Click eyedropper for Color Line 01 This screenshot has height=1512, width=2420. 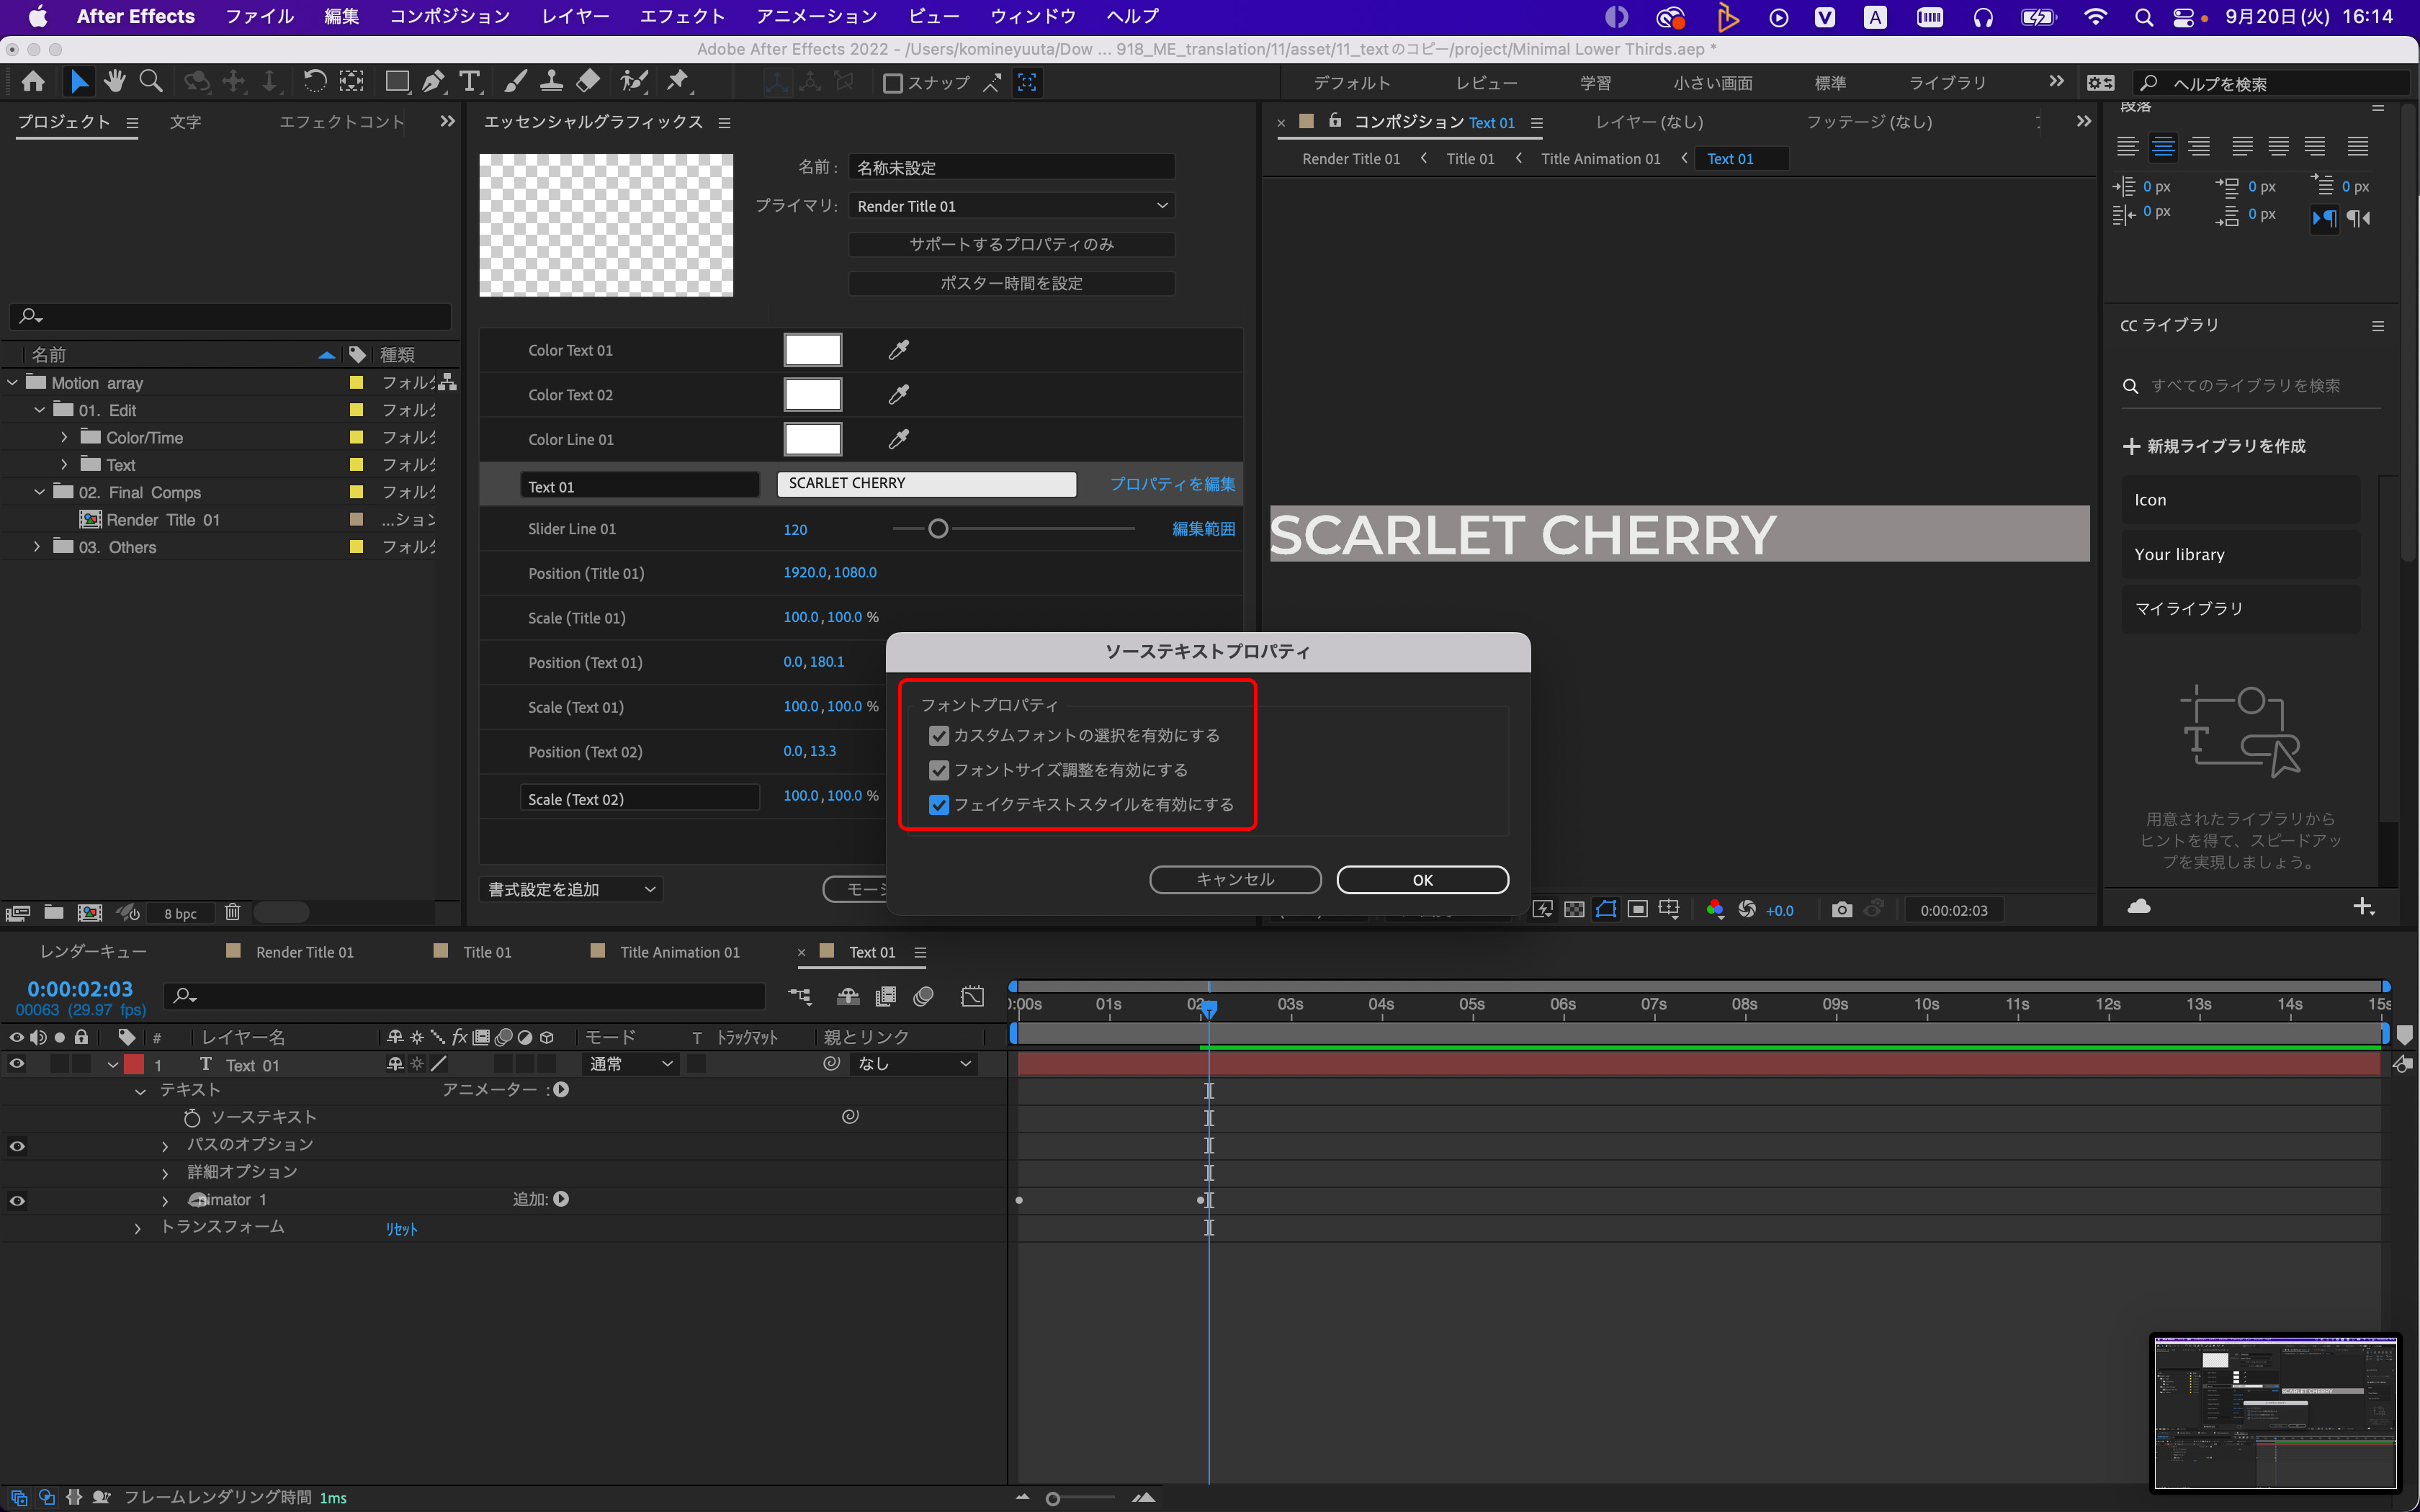point(898,438)
